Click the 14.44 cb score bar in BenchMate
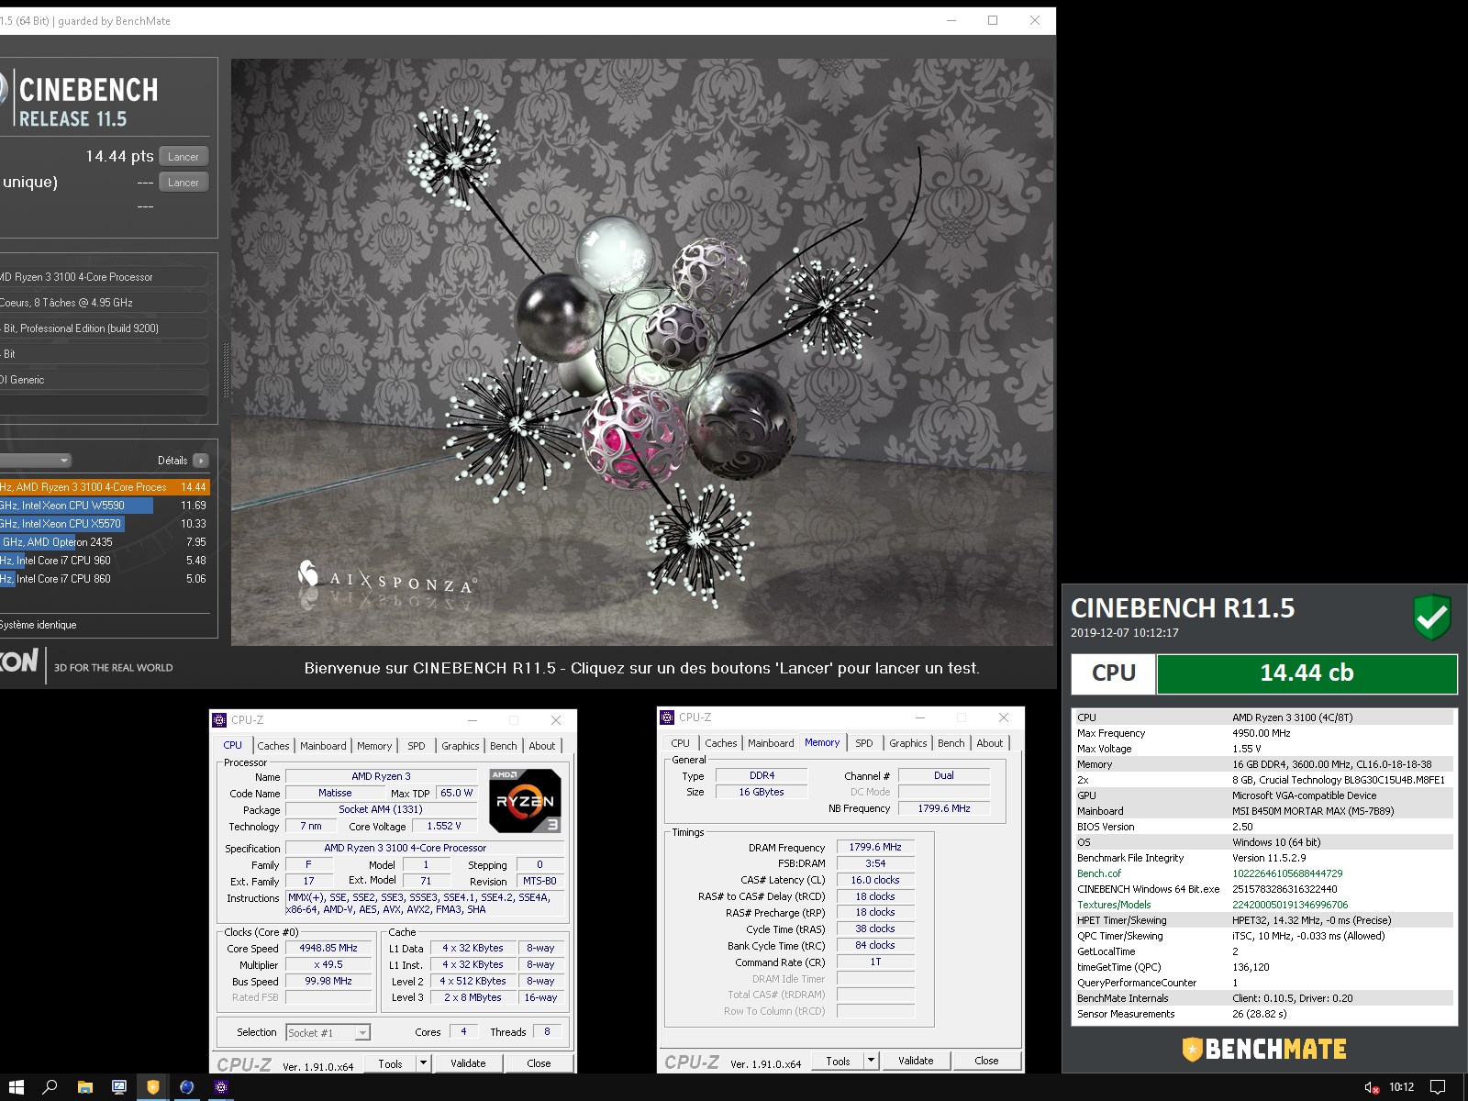1468x1101 pixels. pyautogui.click(x=1307, y=673)
